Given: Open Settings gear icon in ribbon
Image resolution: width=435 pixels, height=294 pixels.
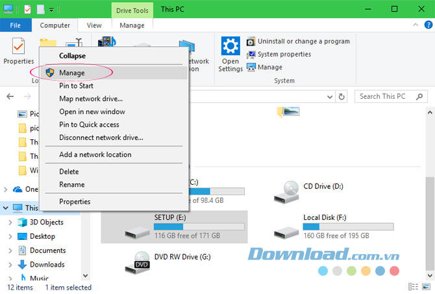Looking at the screenshot, I should [x=230, y=46].
